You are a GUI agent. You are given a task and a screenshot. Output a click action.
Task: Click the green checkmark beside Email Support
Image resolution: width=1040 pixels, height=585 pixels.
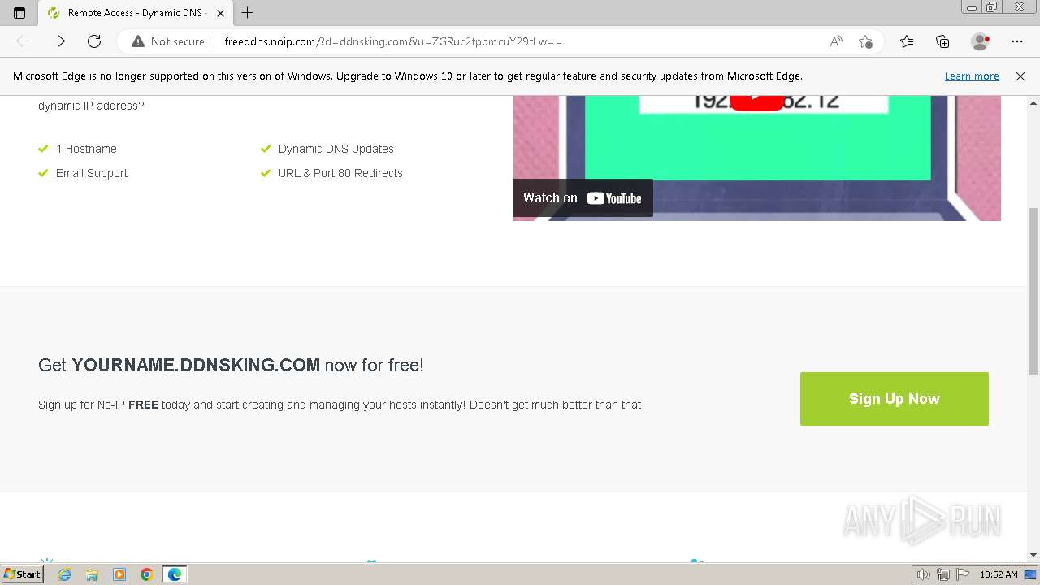43,173
